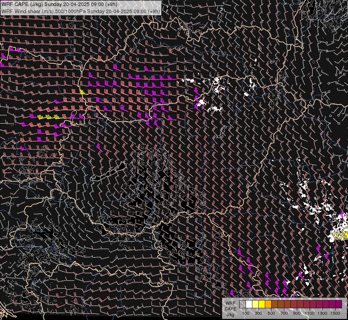Click the 500 legend label

coord(271,313)
